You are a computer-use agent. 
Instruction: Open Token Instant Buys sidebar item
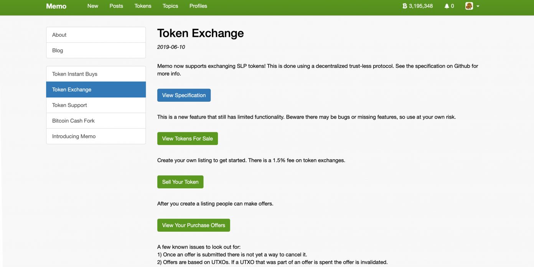pos(96,74)
